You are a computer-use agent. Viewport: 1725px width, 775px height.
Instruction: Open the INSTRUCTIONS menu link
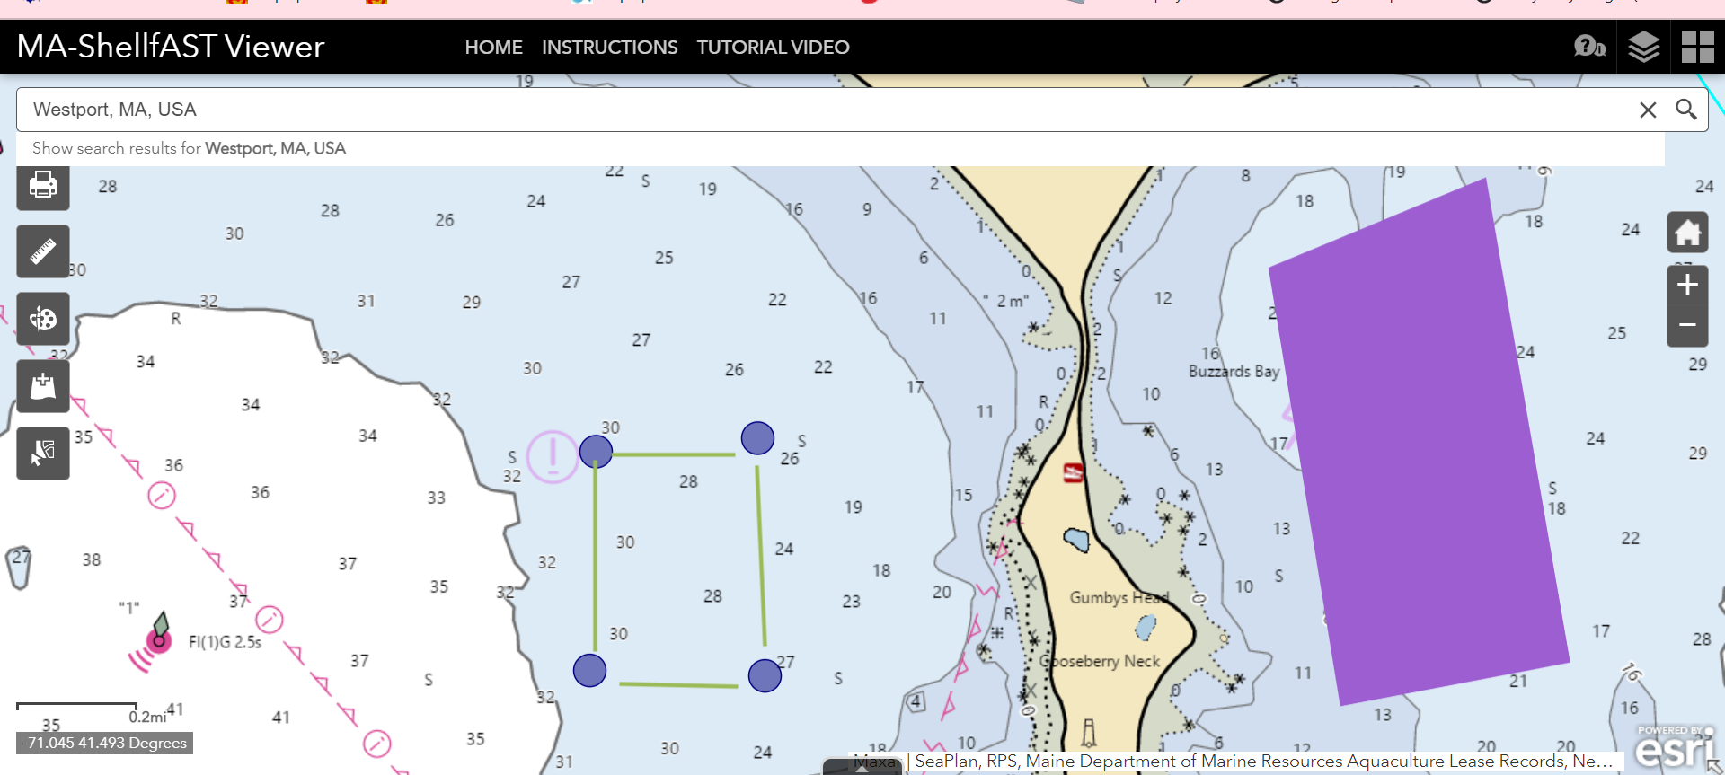[x=609, y=48]
